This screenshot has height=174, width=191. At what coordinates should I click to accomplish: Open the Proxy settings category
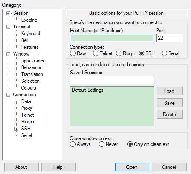point(27,108)
